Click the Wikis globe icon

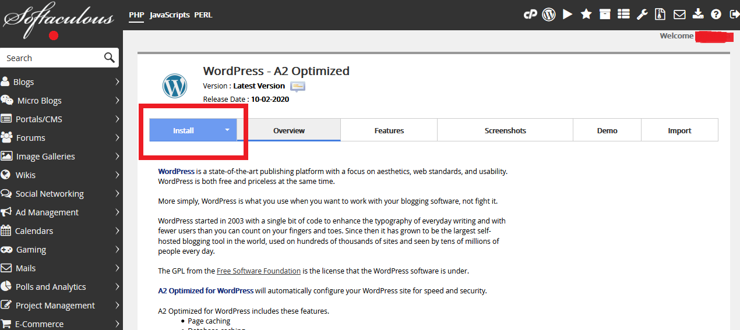[6, 175]
